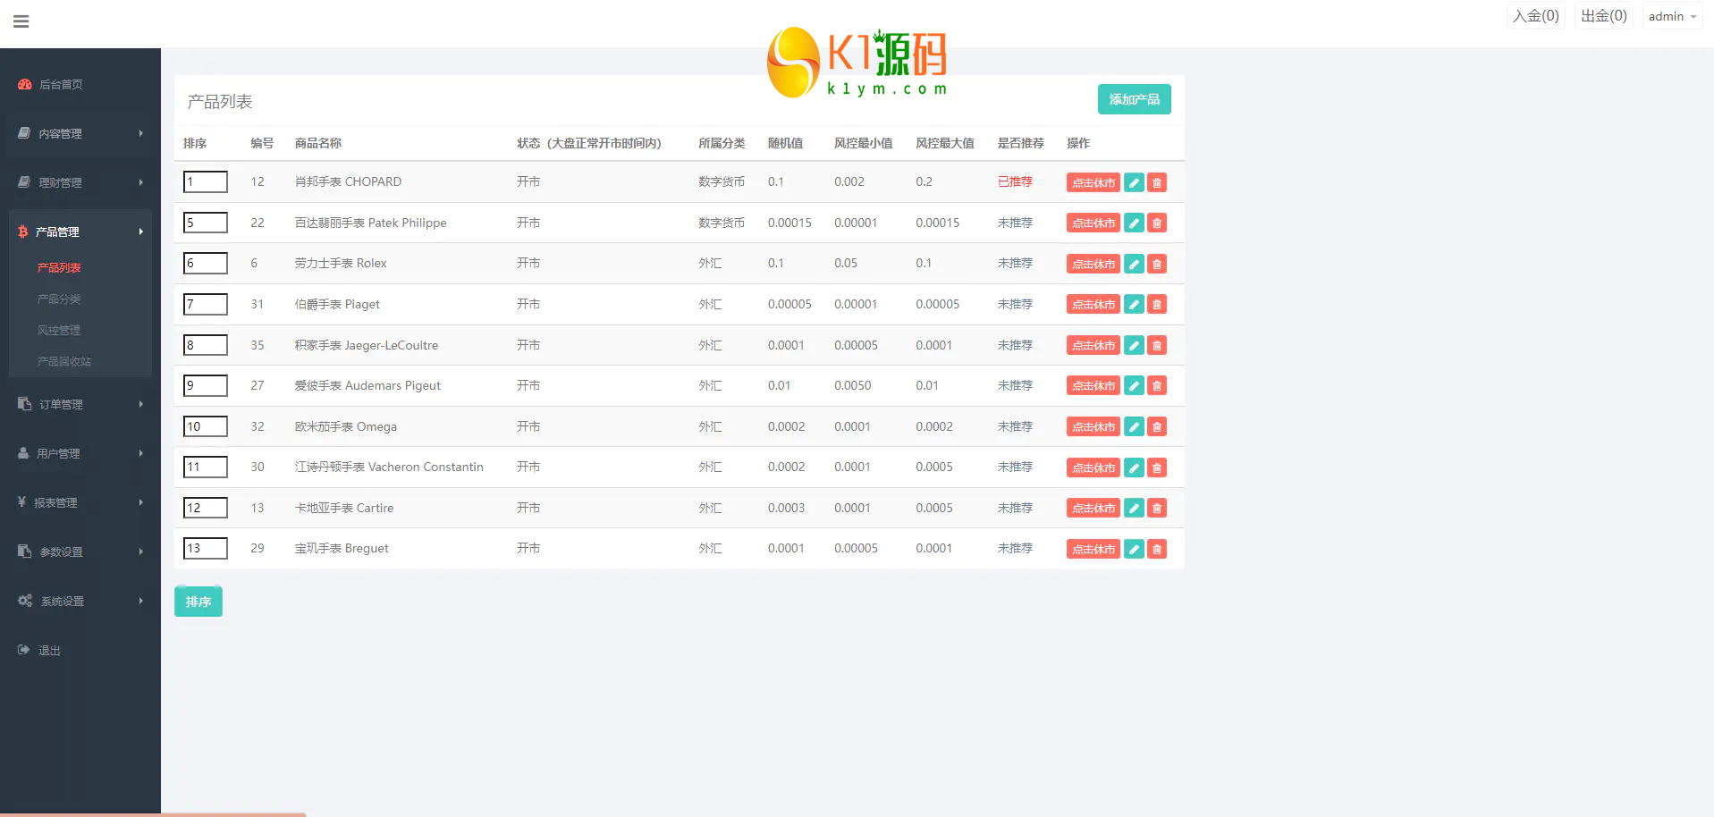Click the product name 劳力士手表 Rolex

click(341, 263)
